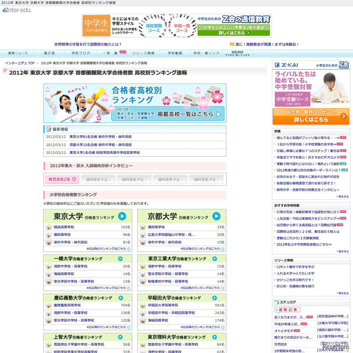Screen dimensions: 353x353
Task: Click the 一橋大学合格者ランキング arrow icon
Action: [120, 259]
